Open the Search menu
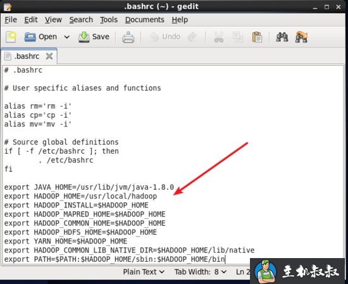The image size is (348, 284). 81,20
